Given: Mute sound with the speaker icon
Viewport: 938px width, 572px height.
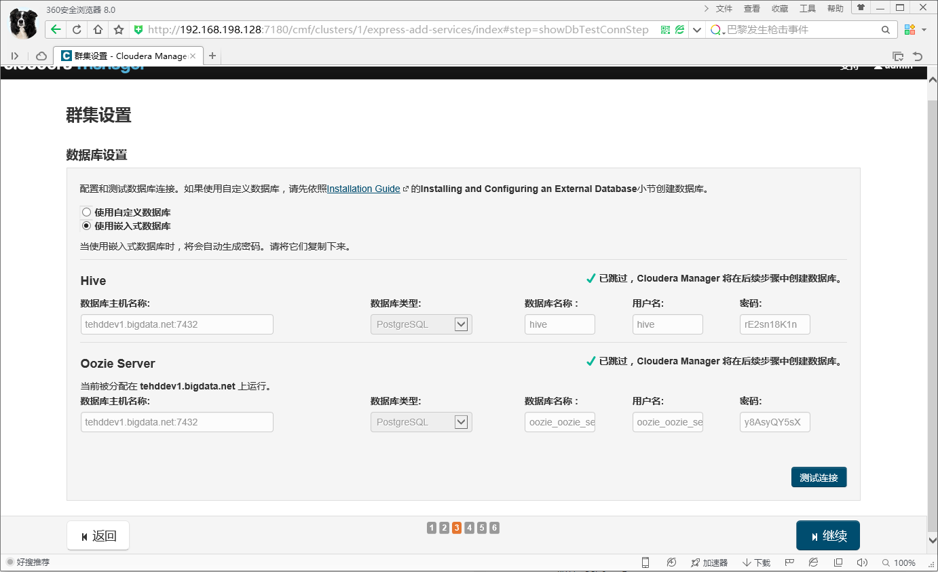Looking at the screenshot, I should click(x=862, y=563).
